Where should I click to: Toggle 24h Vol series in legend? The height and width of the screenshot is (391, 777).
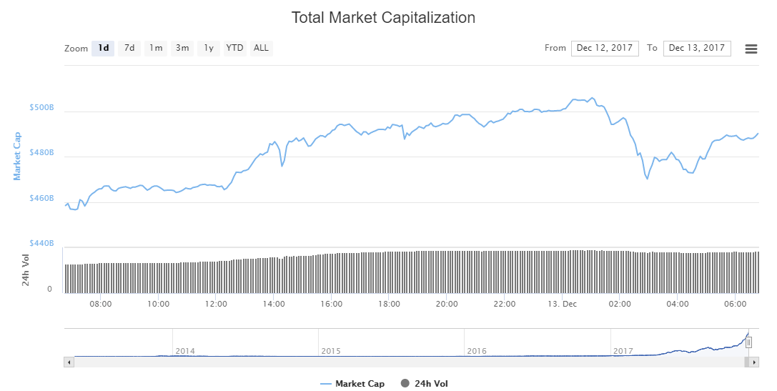431,384
